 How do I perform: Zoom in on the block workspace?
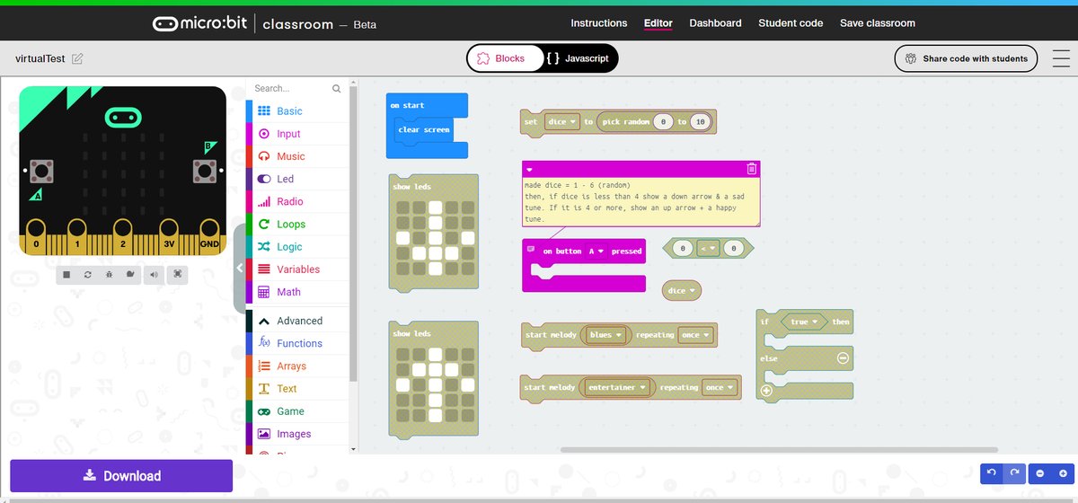coord(1063,472)
